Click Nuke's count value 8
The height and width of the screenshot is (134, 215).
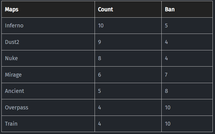100,58
